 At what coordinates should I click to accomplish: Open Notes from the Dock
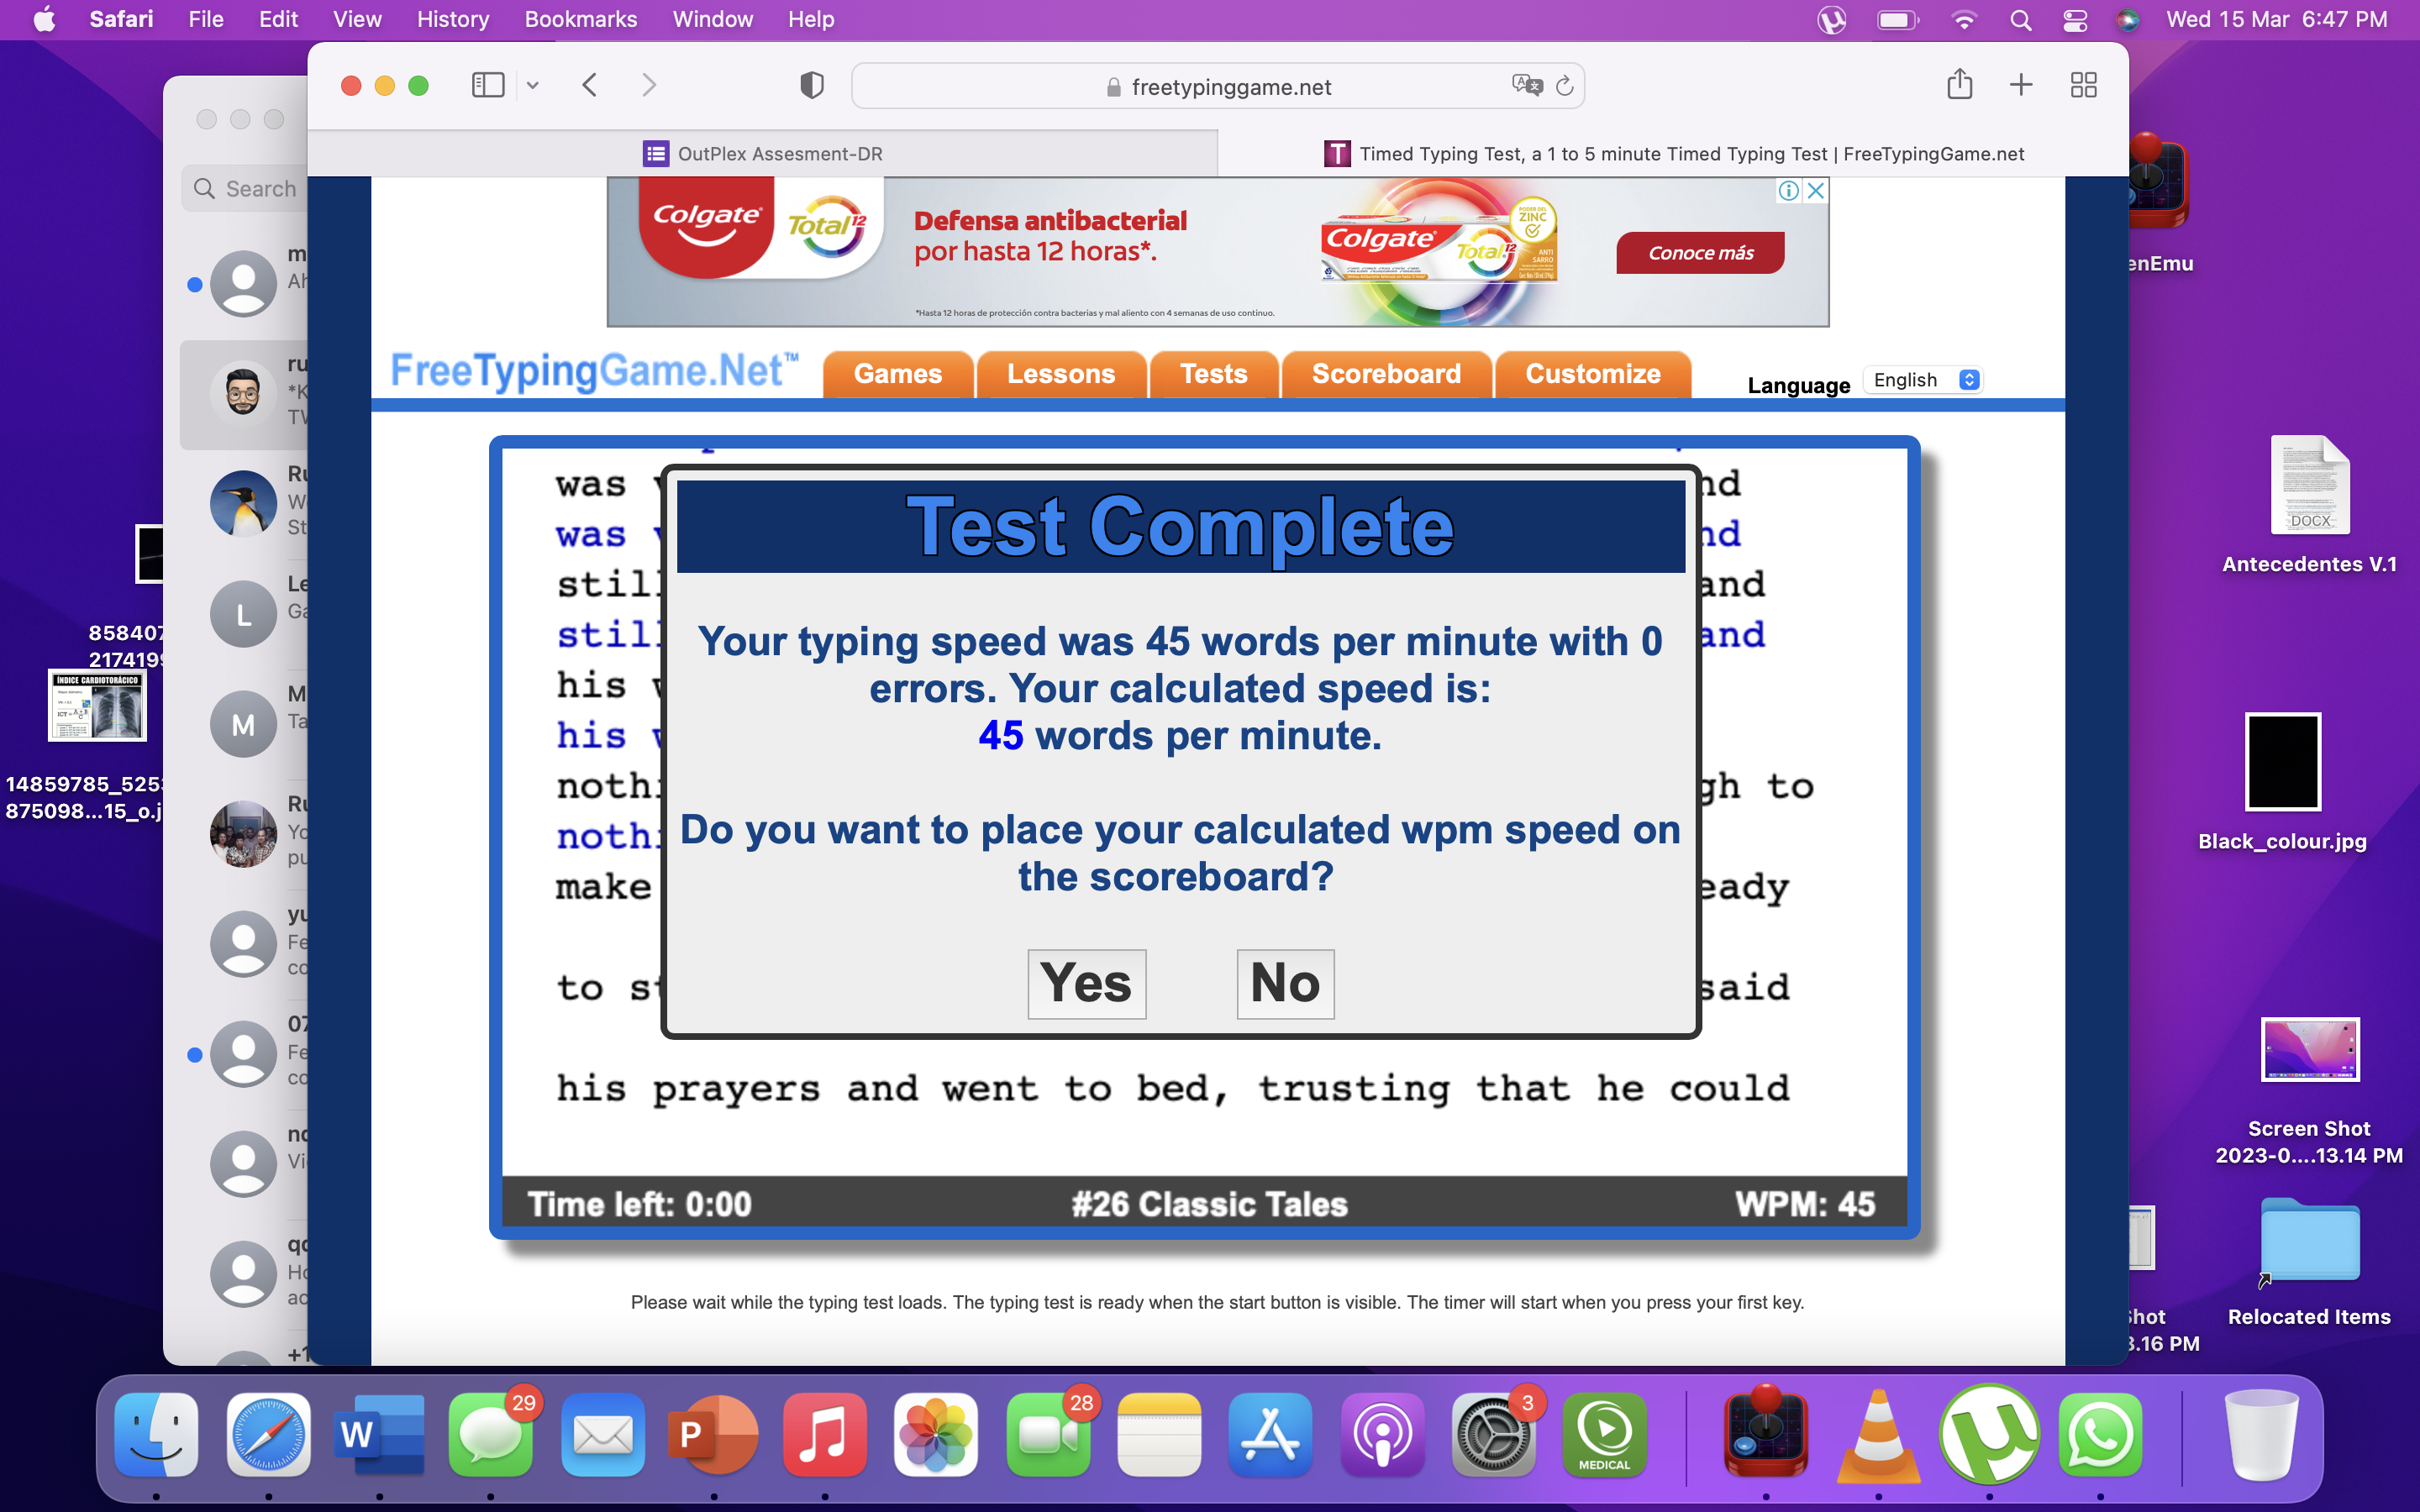pos(1159,1435)
